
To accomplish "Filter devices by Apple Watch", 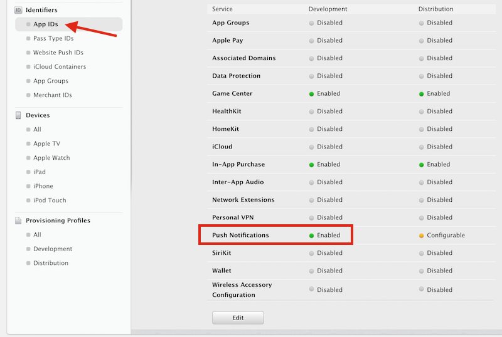I will [x=51, y=158].
